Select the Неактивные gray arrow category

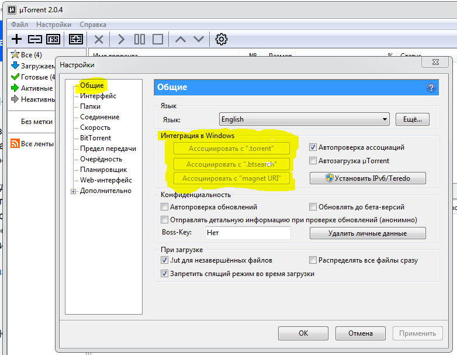(x=33, y=99)
